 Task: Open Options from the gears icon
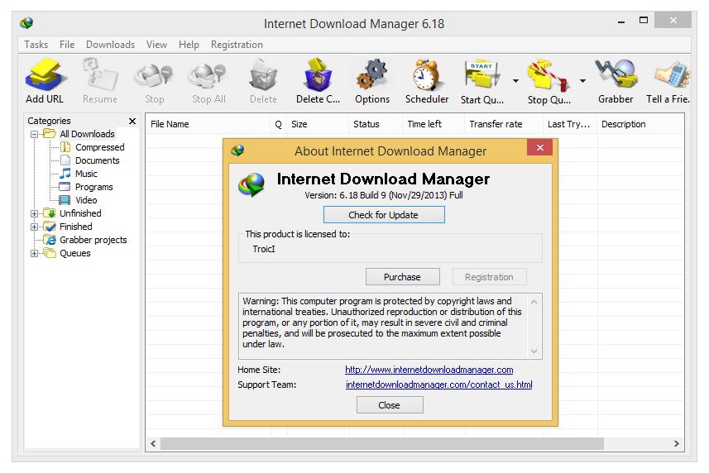click(x=371, y=75)
